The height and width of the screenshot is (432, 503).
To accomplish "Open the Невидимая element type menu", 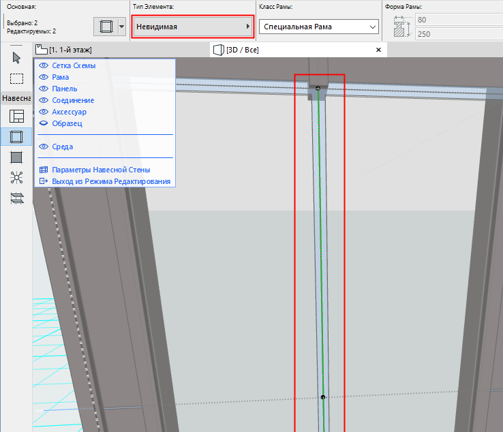I will pyautogui.click(x=193, y=27).
